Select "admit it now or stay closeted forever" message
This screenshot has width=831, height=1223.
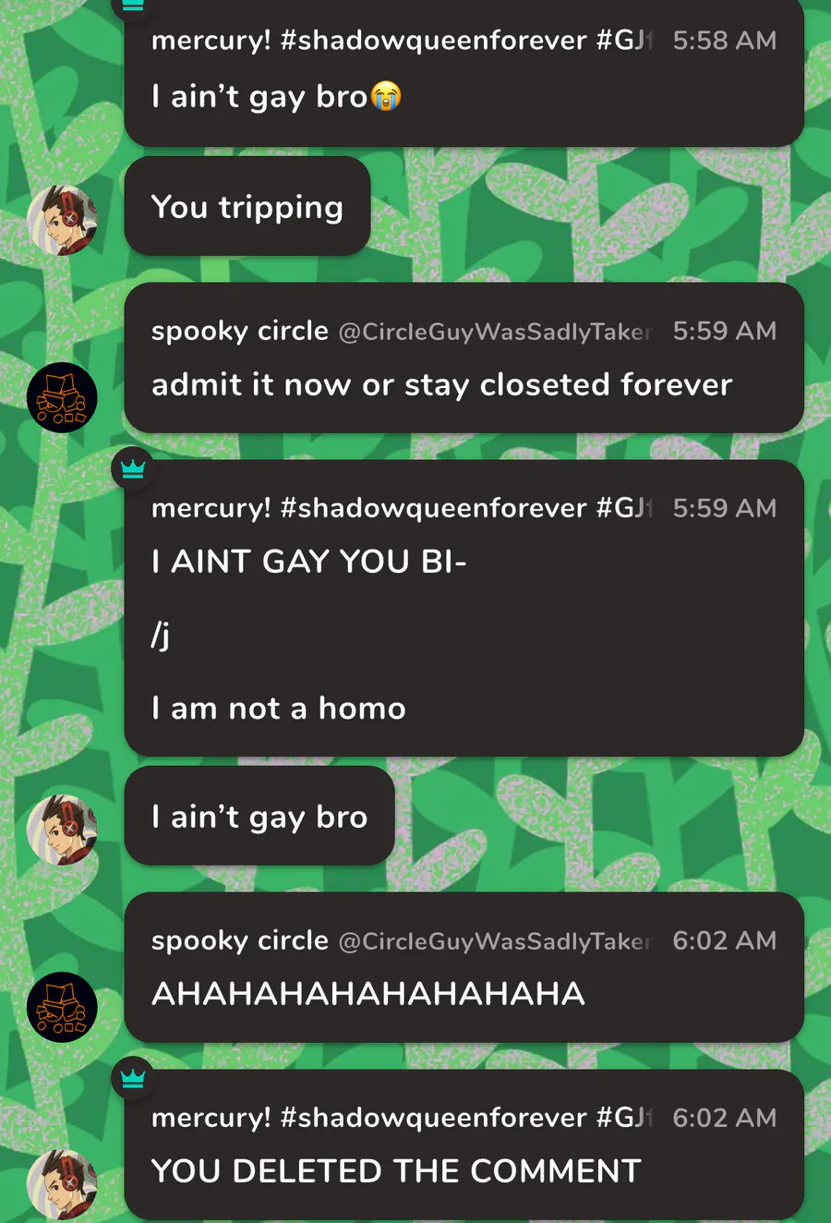[441, 385]
